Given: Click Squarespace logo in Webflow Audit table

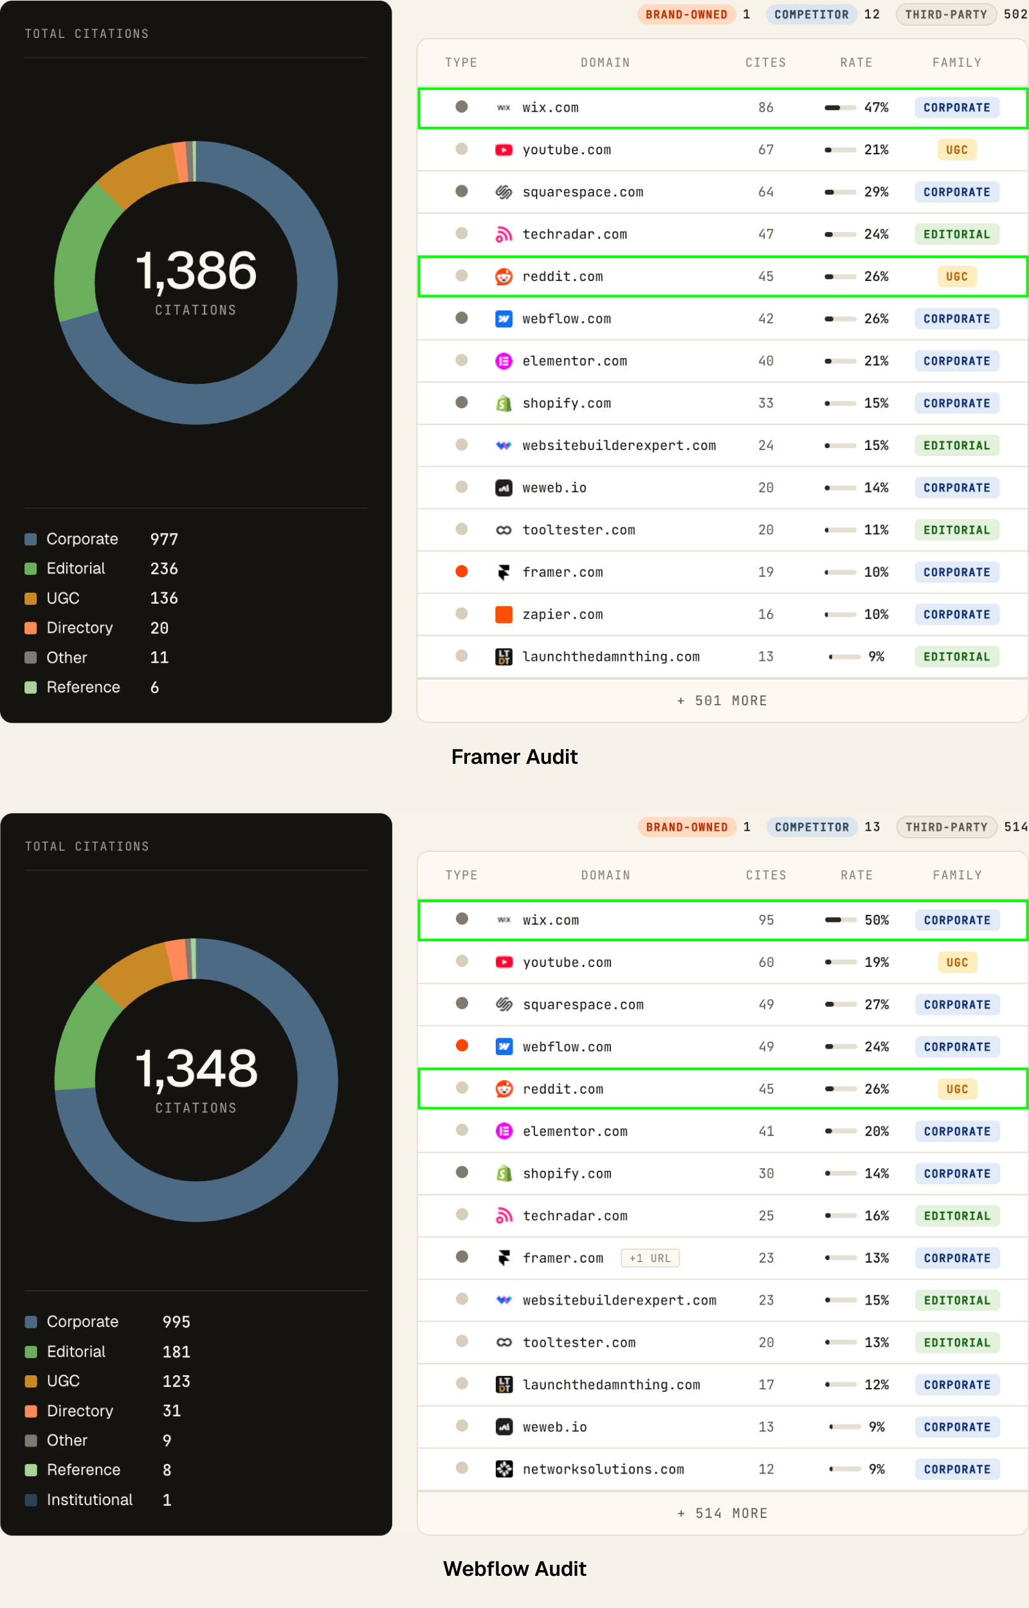Looking at the screenshot, I should click(504, 1005).
